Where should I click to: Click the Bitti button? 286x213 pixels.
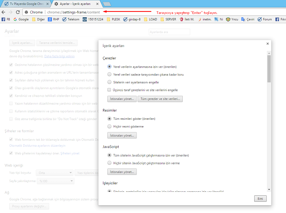(x=260, y=199)
